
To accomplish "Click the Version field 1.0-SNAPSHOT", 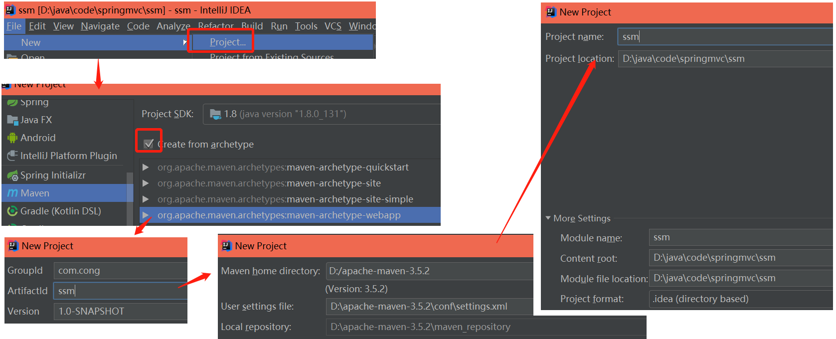I will [120, 311].
